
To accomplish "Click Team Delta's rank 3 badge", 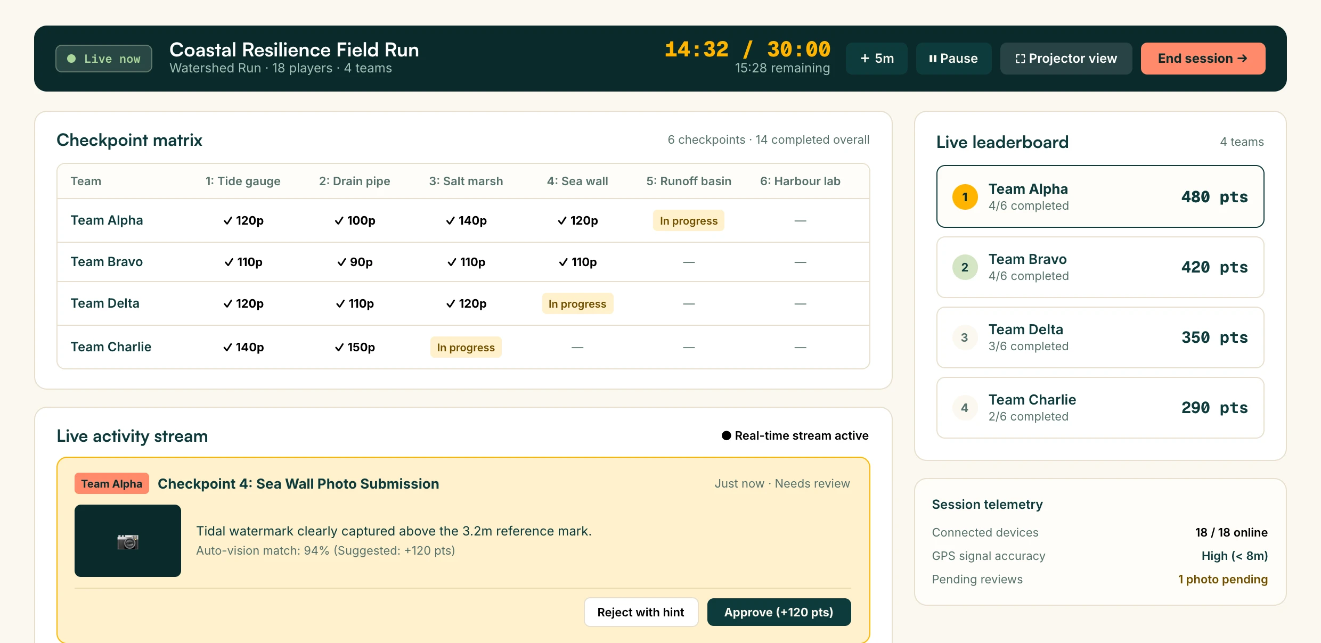I will pyautogui.click(x=965, y=337).
